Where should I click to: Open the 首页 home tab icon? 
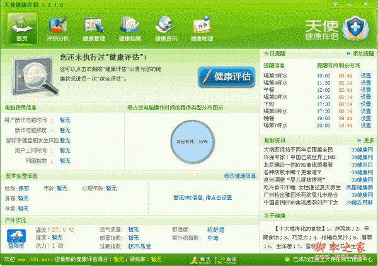click(22, 28)
